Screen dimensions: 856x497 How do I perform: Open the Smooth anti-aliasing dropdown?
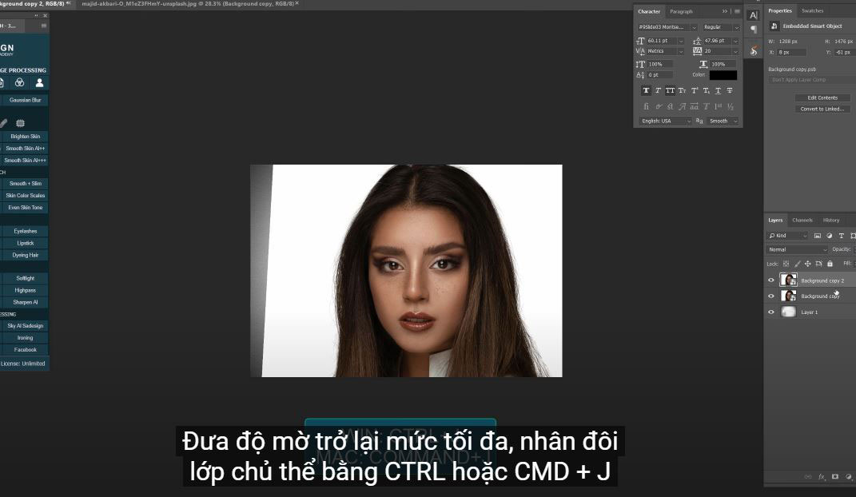723,121
